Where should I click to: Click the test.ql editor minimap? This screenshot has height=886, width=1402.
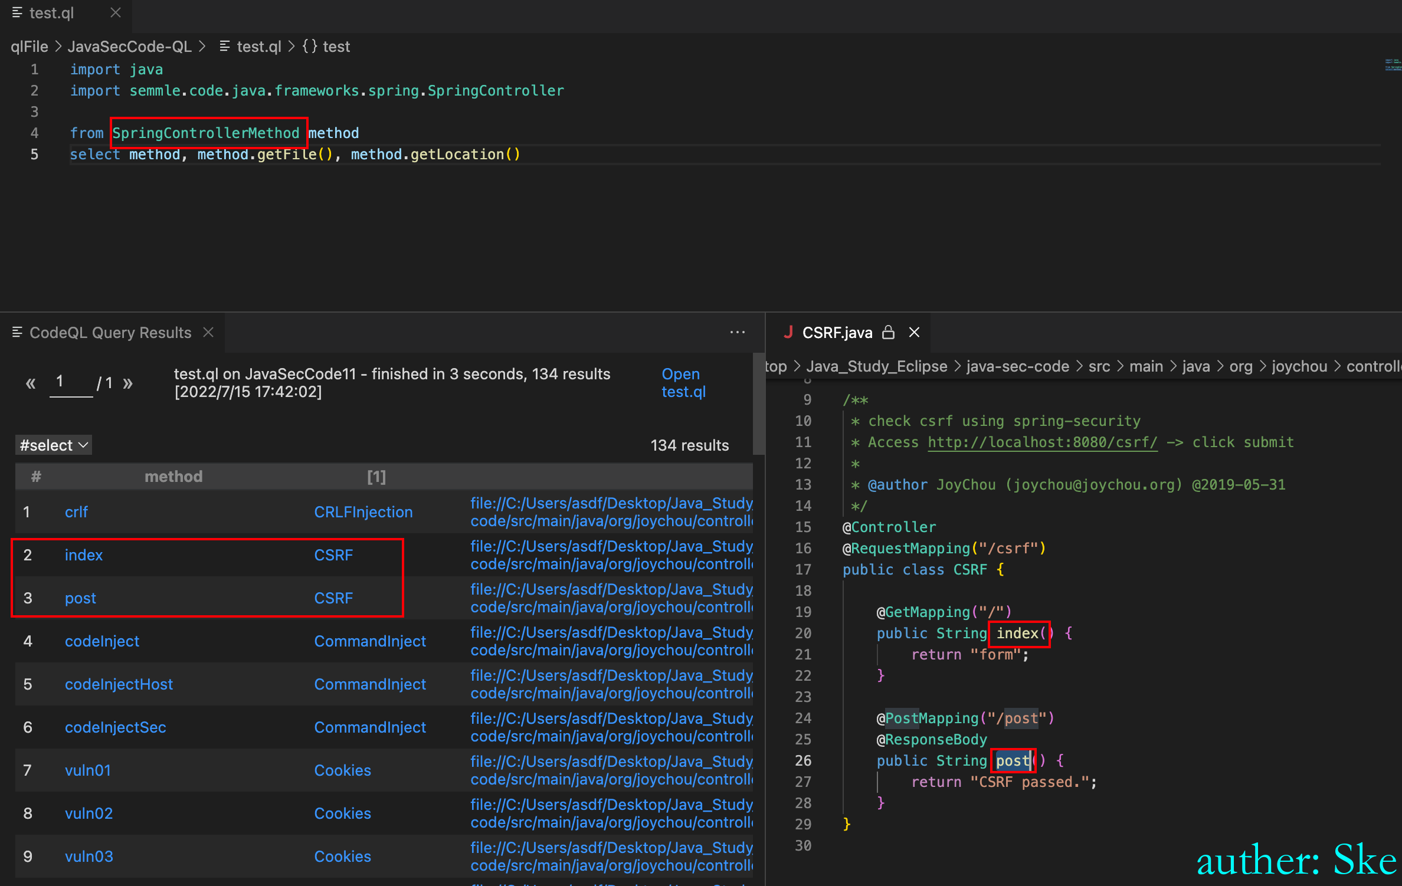tap(1392, 65)
